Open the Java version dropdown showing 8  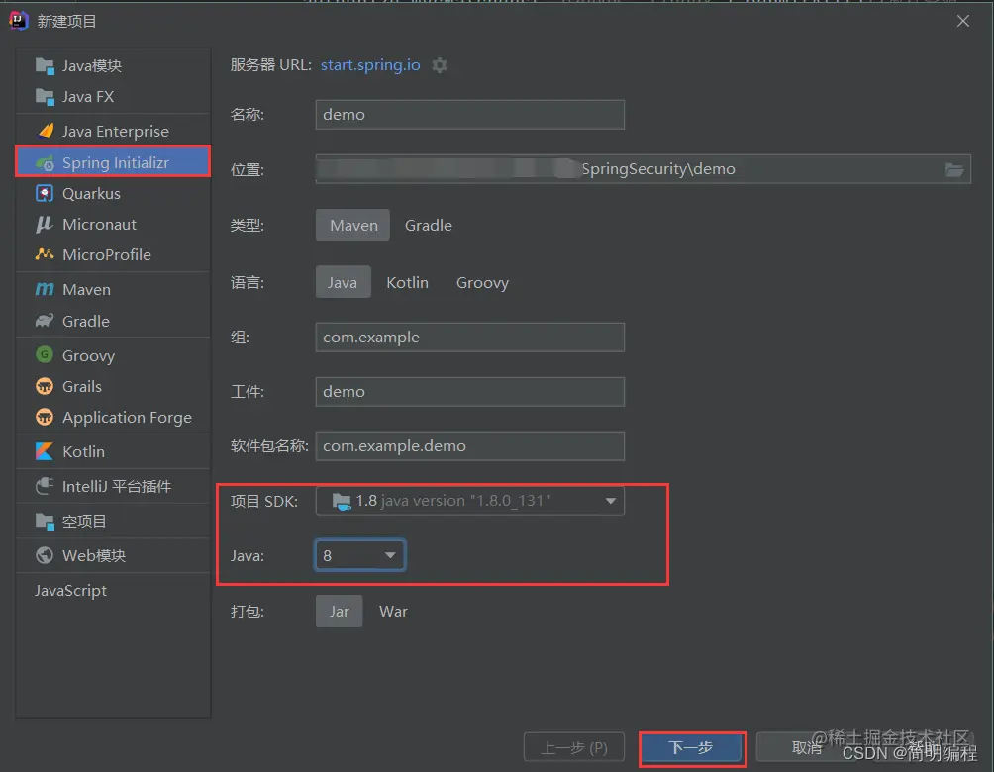click(x=360, y=555)
